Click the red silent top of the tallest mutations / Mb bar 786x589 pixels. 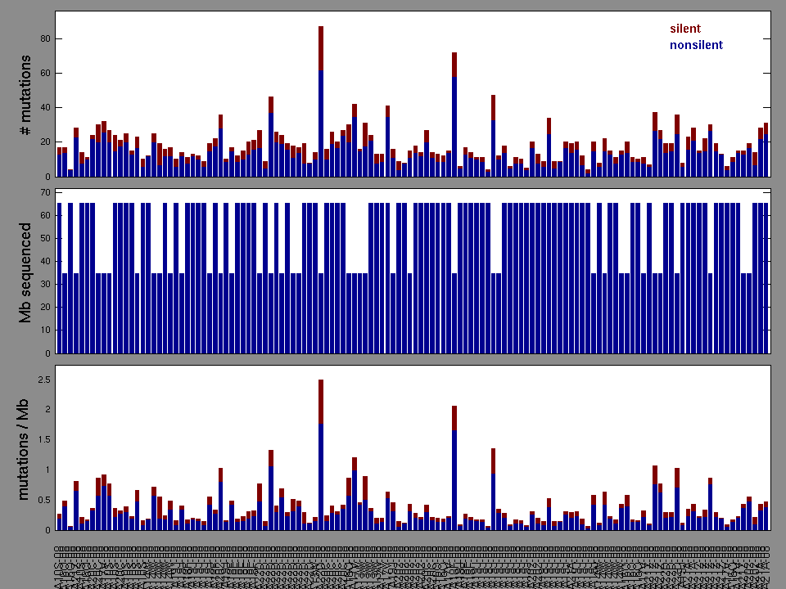click(x=321, y=401)
